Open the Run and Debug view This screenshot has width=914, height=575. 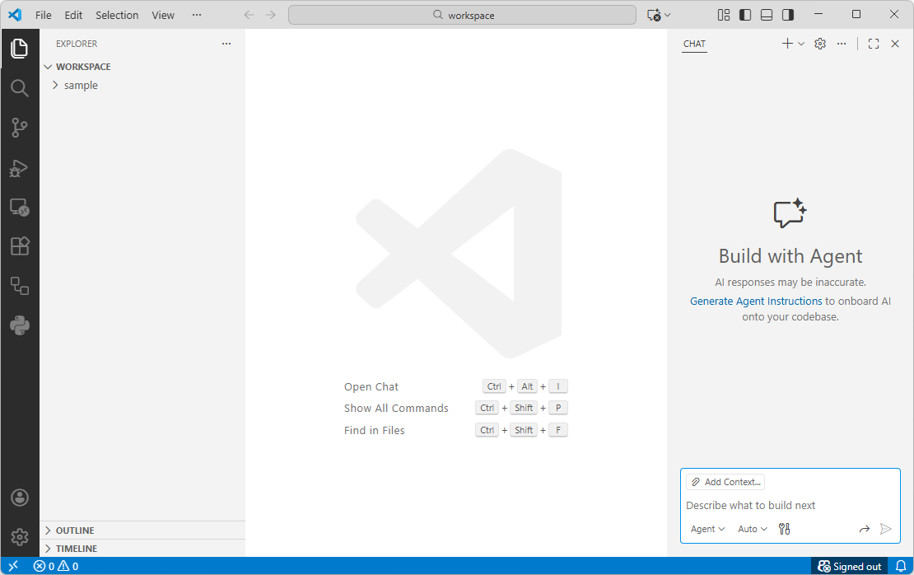(19, 168)
